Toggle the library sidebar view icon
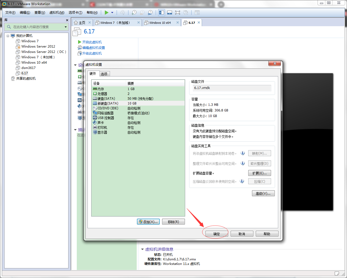347x278 pixels. coord(162,13)
